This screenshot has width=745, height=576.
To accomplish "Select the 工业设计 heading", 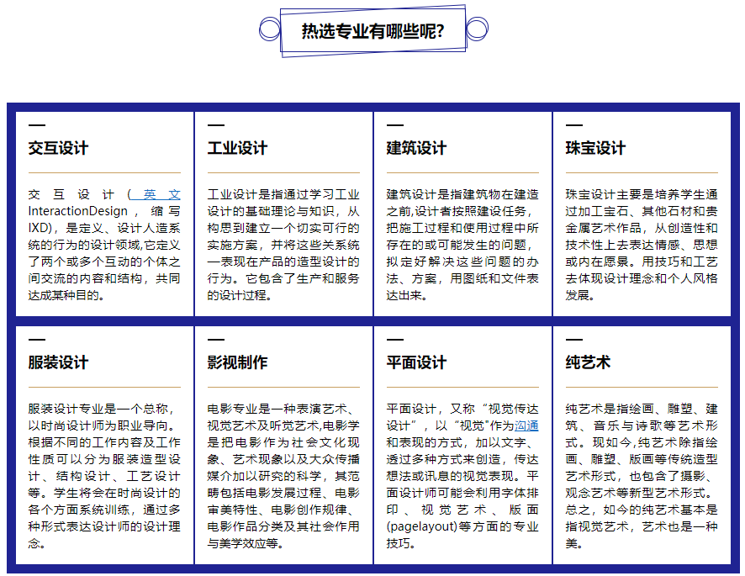I will click(x=237, y=148).
